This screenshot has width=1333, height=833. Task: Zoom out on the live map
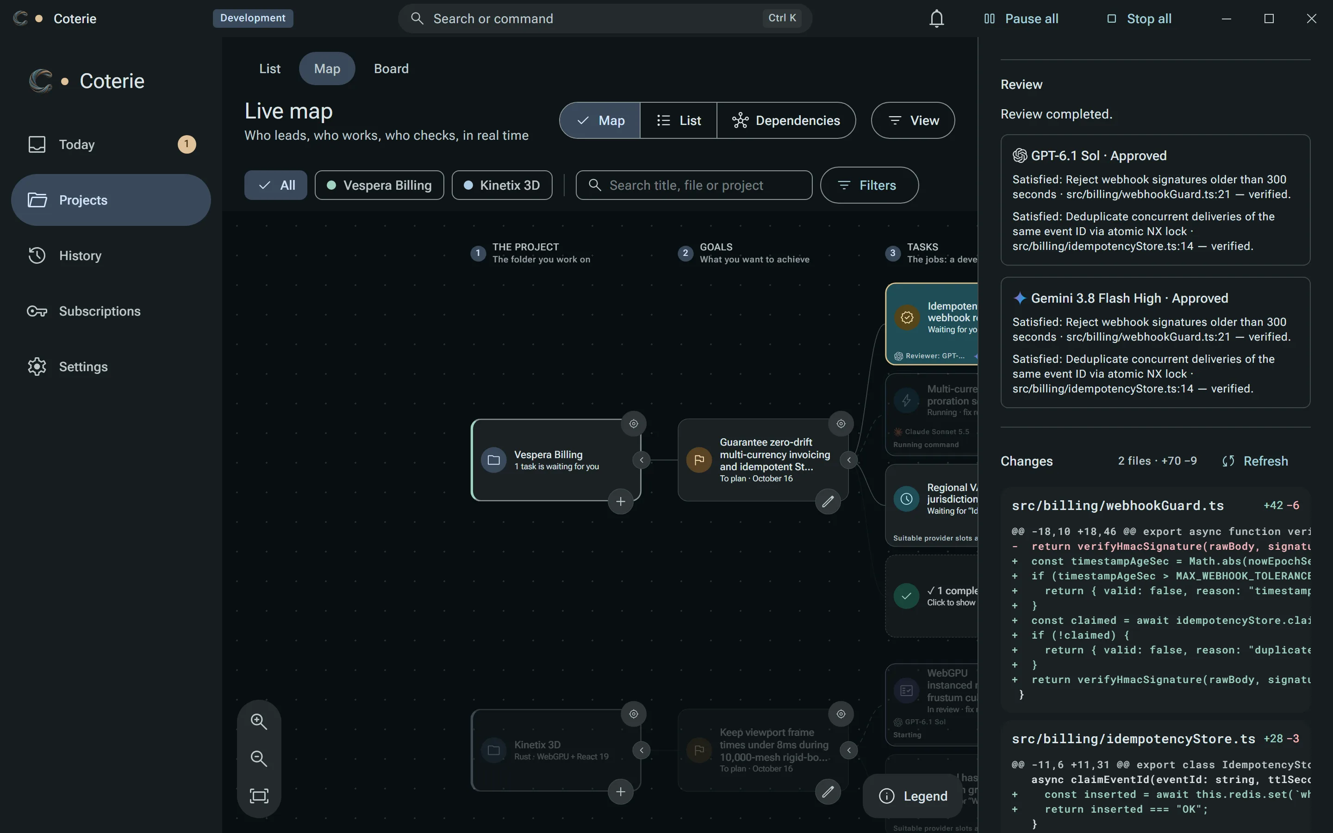click(x=259, y=758)
